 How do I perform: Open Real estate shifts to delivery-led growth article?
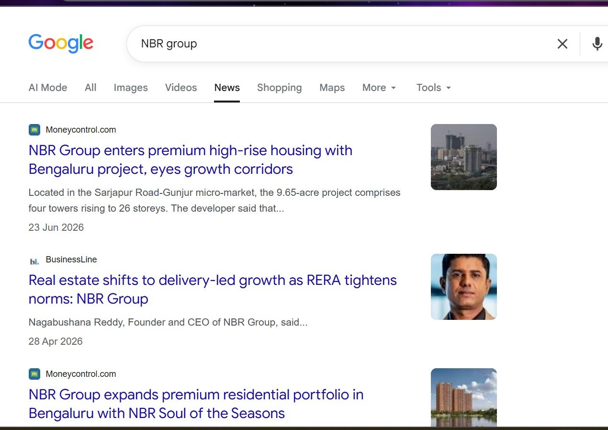[x=213, y=289]
